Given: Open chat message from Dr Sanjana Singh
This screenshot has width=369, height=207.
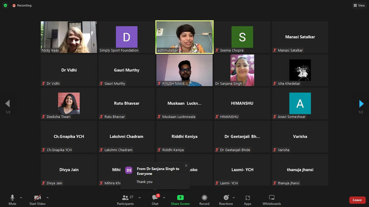Looking at the screenshot, I should click(155, 175).
